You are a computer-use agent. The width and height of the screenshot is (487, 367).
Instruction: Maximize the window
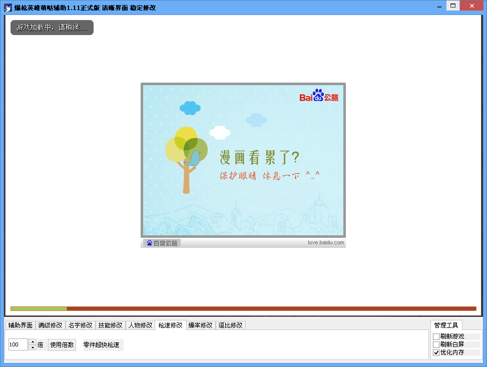tap(453, 6)
